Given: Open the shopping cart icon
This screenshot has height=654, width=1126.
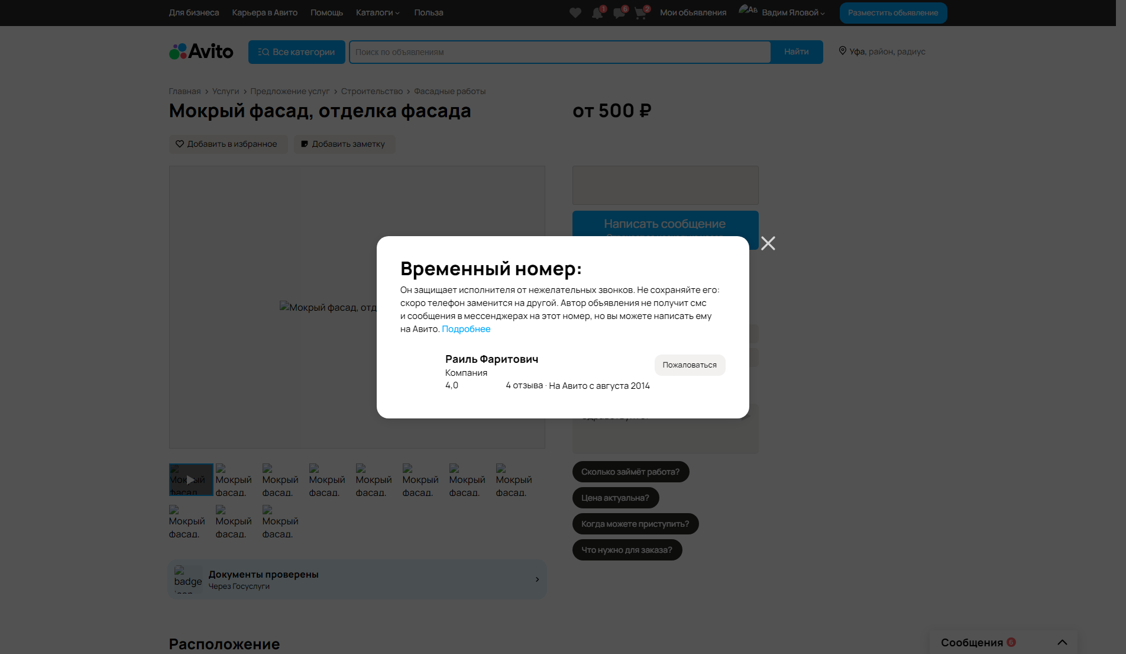Looking at the screenshot, I should click(640, 13).
